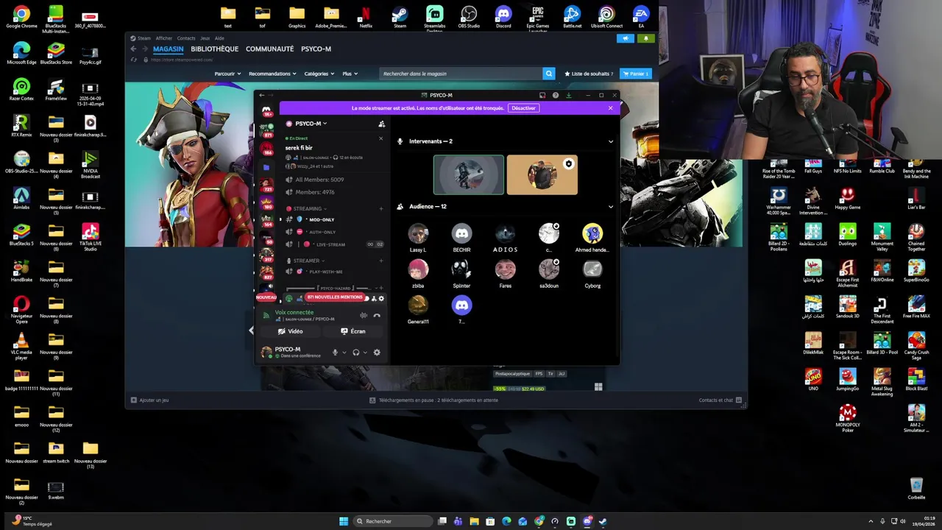Open Steam Contacts et chat
Screen dimensions: 942x530
coord(720,400)
